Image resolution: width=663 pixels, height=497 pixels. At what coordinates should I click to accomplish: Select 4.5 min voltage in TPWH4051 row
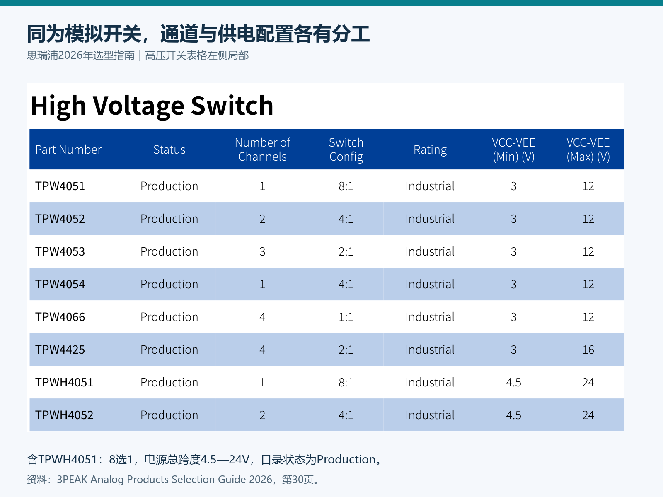point(513,382)
